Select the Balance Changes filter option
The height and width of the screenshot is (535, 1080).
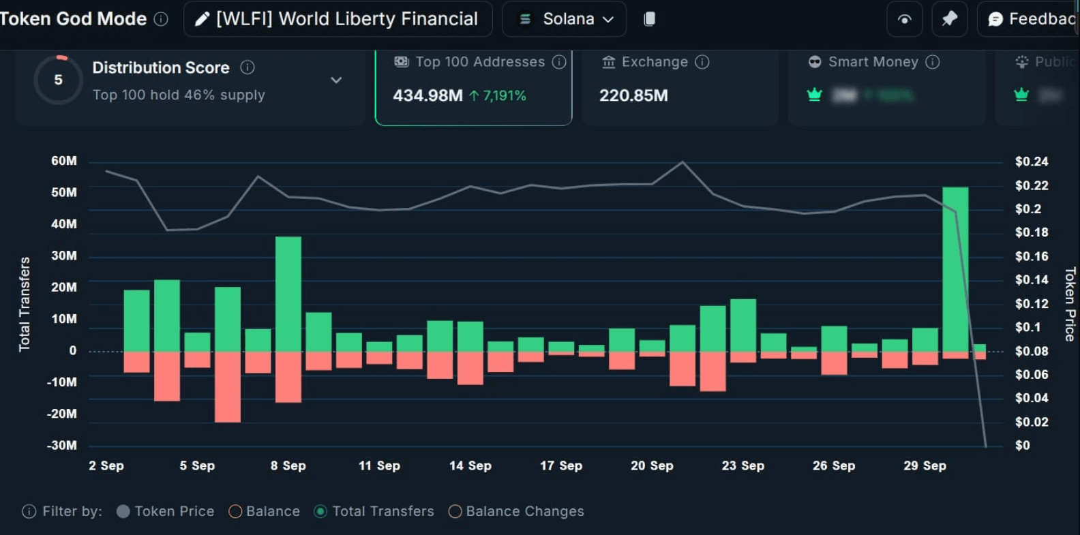[455, 511]
